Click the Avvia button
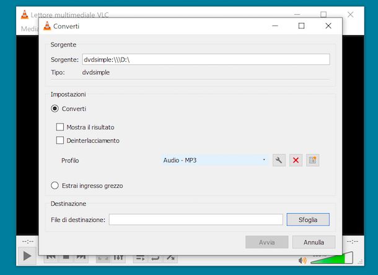 pyautogui.click(x=267, y=242)
